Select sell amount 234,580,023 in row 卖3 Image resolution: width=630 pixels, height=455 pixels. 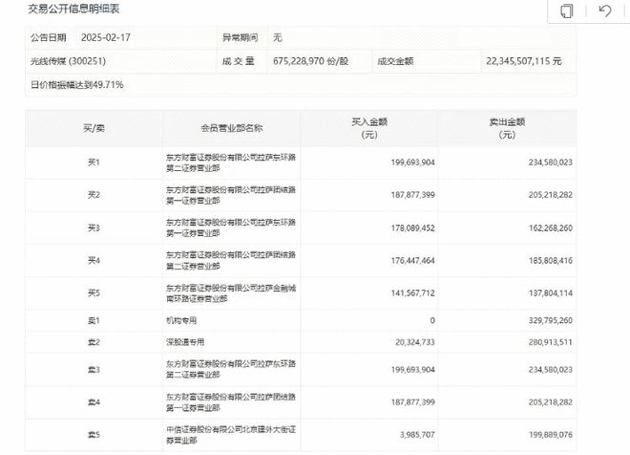coord(551,370)
